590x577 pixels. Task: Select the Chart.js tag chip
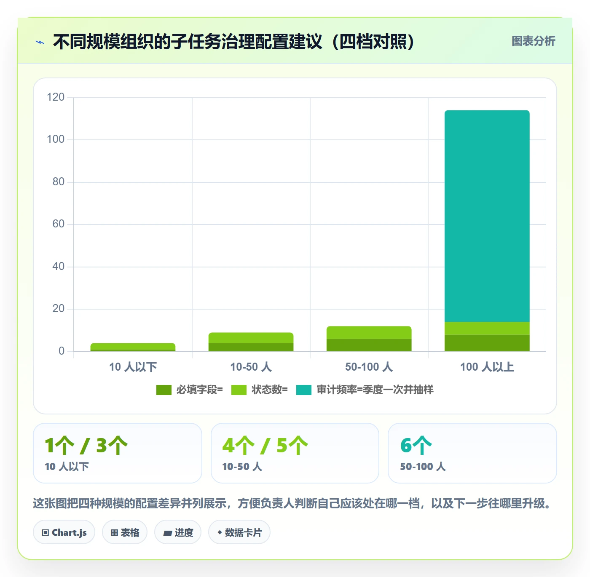click(x=64, y=532)
